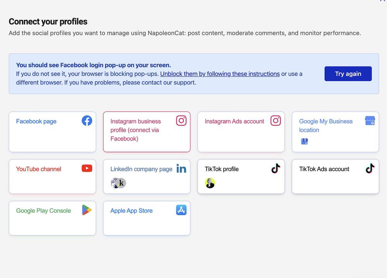Open the unblock pop-ups instructions link
The image size is (387, 278).
click(x=220, y=74)
